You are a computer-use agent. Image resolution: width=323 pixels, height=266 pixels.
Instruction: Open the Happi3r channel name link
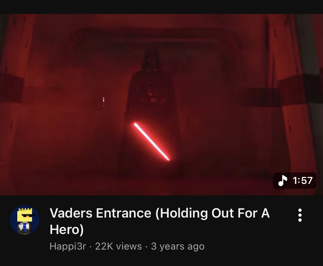click(x=68, y=246)
